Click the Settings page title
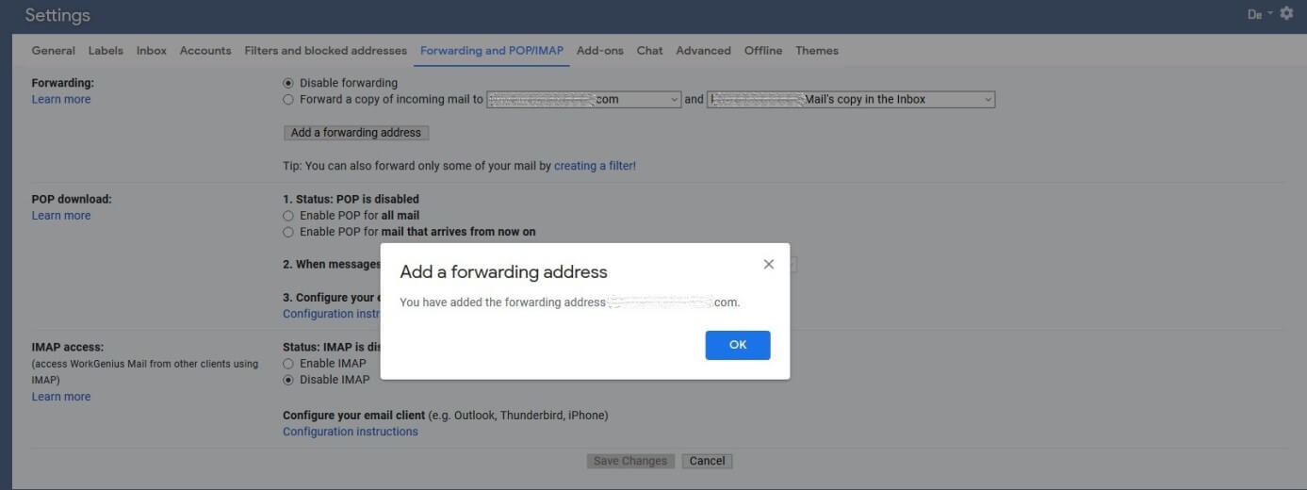This screenshot has height=490, width=1307. 57,15
